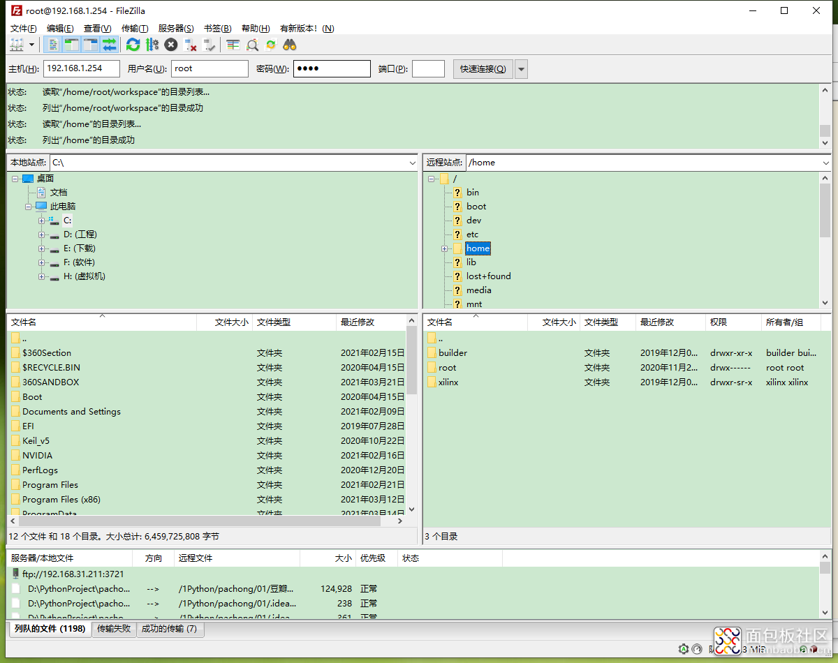Click the folder icon beside Keil_v5
838x663 pixels.
[16, 441]
